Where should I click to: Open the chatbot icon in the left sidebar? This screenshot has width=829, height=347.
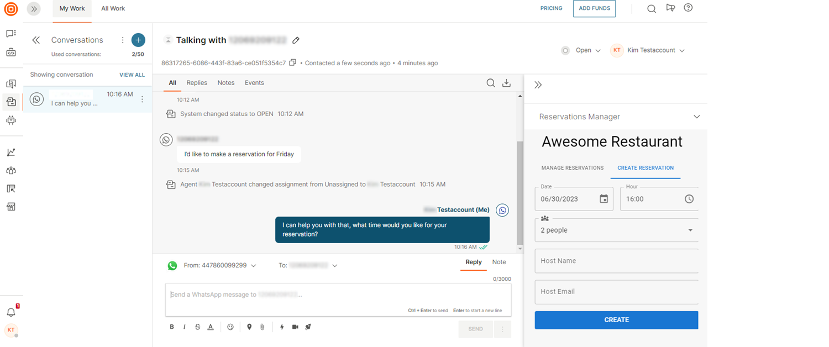[x=11, y=120]
